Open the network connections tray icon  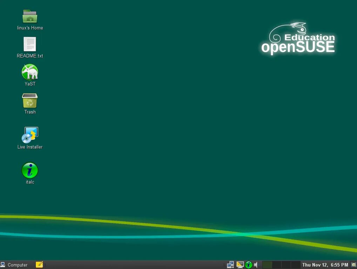230,265
